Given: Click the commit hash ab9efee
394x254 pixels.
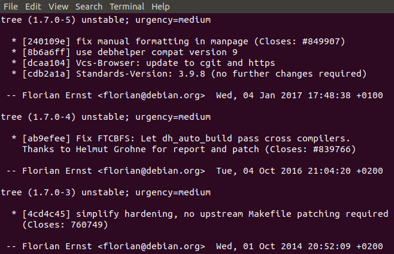Looking at the screenshot, I should pos(46,138).
